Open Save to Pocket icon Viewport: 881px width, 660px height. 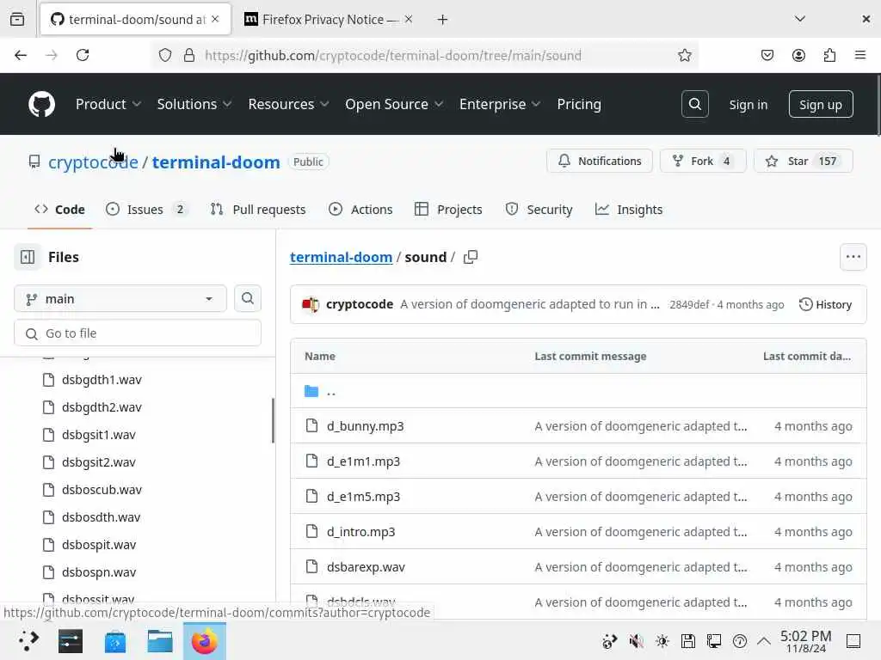click(767, 55)
